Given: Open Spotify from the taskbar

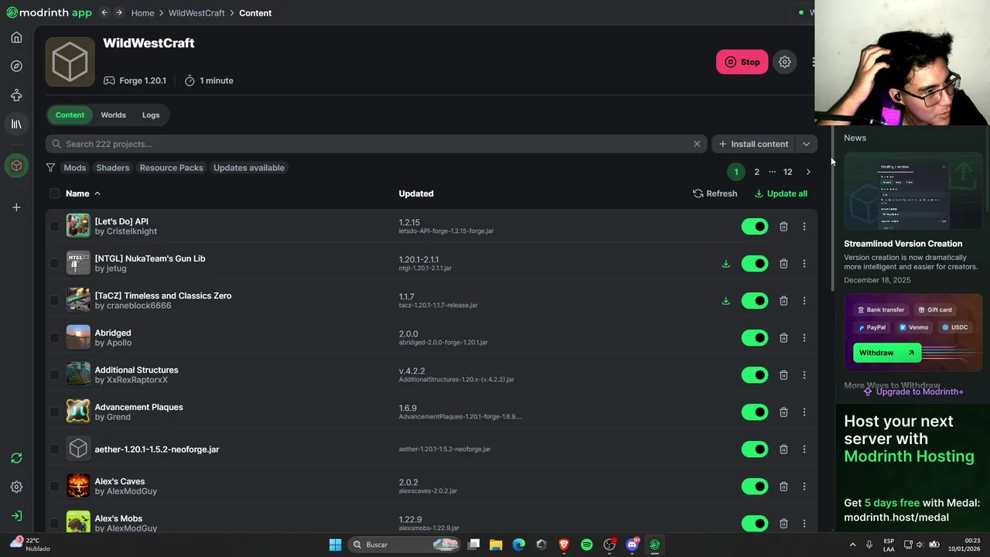Looking at the screenshot, I should (586, 545).
